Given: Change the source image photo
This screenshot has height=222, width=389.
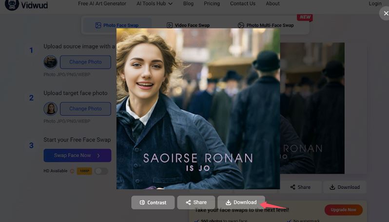Looking at the screenshot, I should (x=85, y=62).
